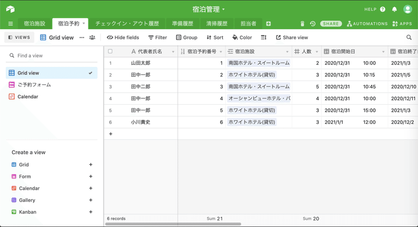Image resolution: width=418 pixels, height=227 pixels.
Task: Select cell 田中二郎 in row 3
Action: 141,87
